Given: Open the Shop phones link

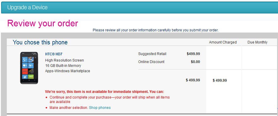Looking at the screenshot, I should click(x=100, y=108).
